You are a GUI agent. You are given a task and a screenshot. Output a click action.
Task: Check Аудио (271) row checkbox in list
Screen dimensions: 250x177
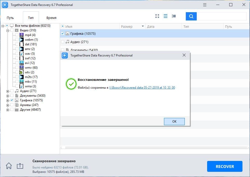63,42
